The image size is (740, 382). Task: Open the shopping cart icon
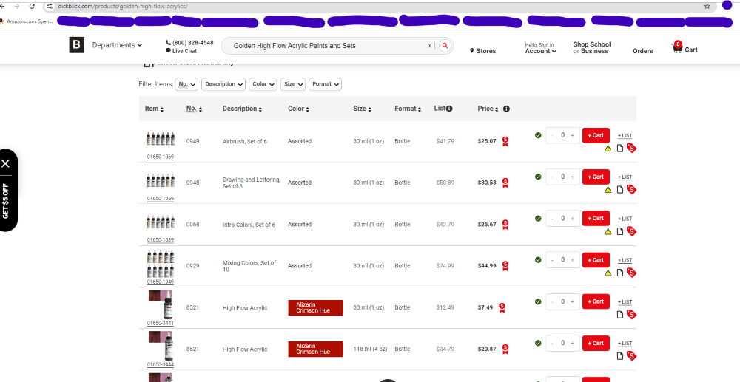pos(677,49)
